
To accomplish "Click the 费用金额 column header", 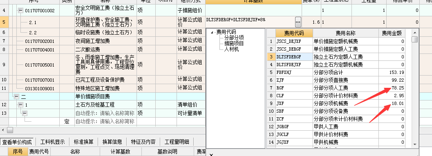I will pos(392,33).
